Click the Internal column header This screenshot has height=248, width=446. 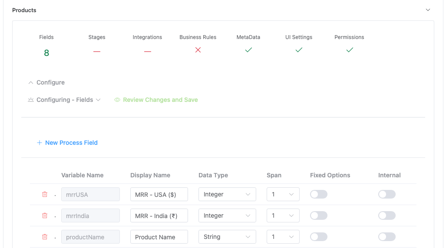390,175
